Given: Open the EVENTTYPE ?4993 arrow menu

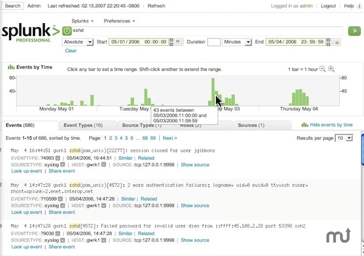Looking at the screenshot, I should [58, 158].
